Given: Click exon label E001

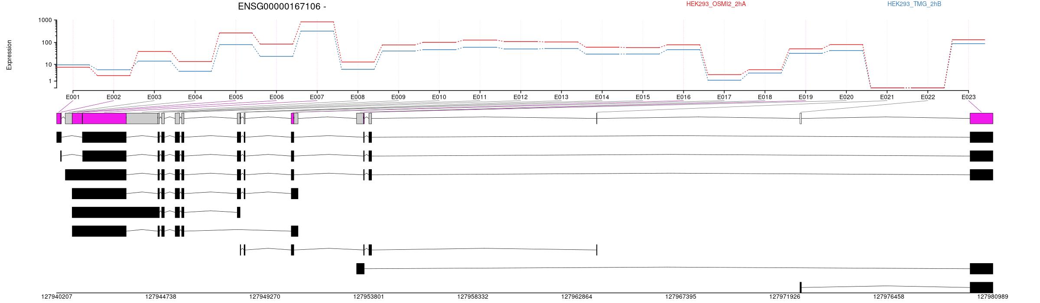Looking at the screenshot, I should pyautogui.click(x=73, y=97).
